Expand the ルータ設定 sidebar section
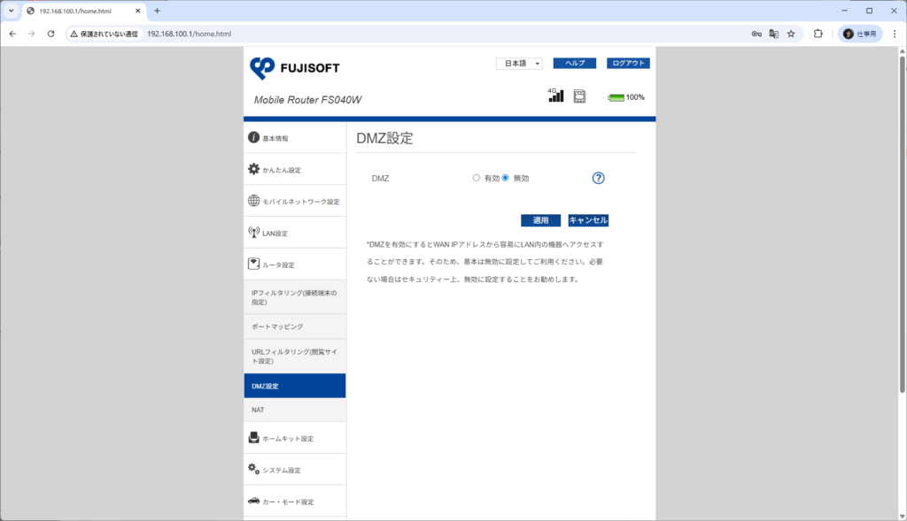Image resolution: width=907 pixels, height=521 pixels. coord(294,264)
